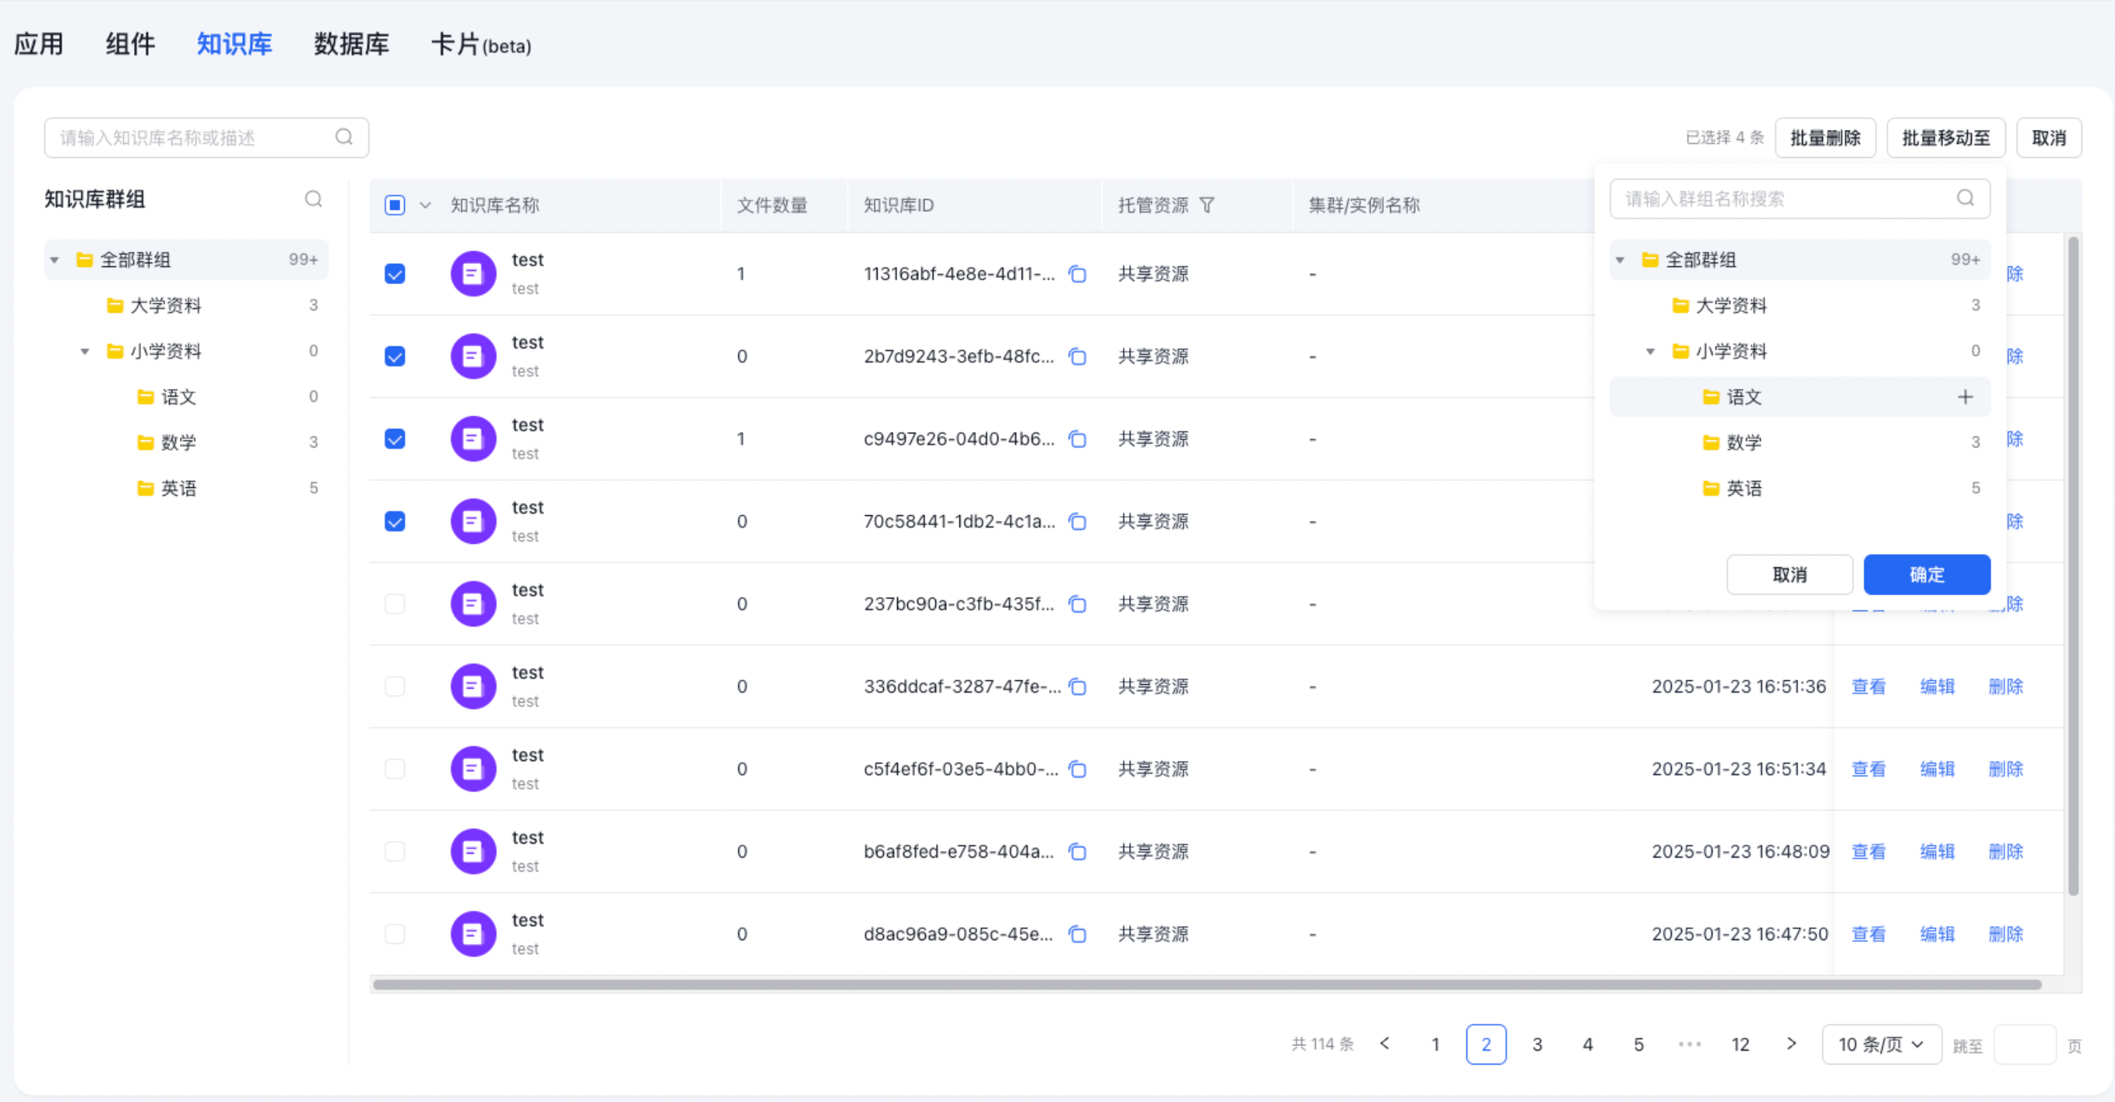Click search icon beside 知识库群组 heading
This screenshot has height=1102, width=2115.
coord(314,198)
